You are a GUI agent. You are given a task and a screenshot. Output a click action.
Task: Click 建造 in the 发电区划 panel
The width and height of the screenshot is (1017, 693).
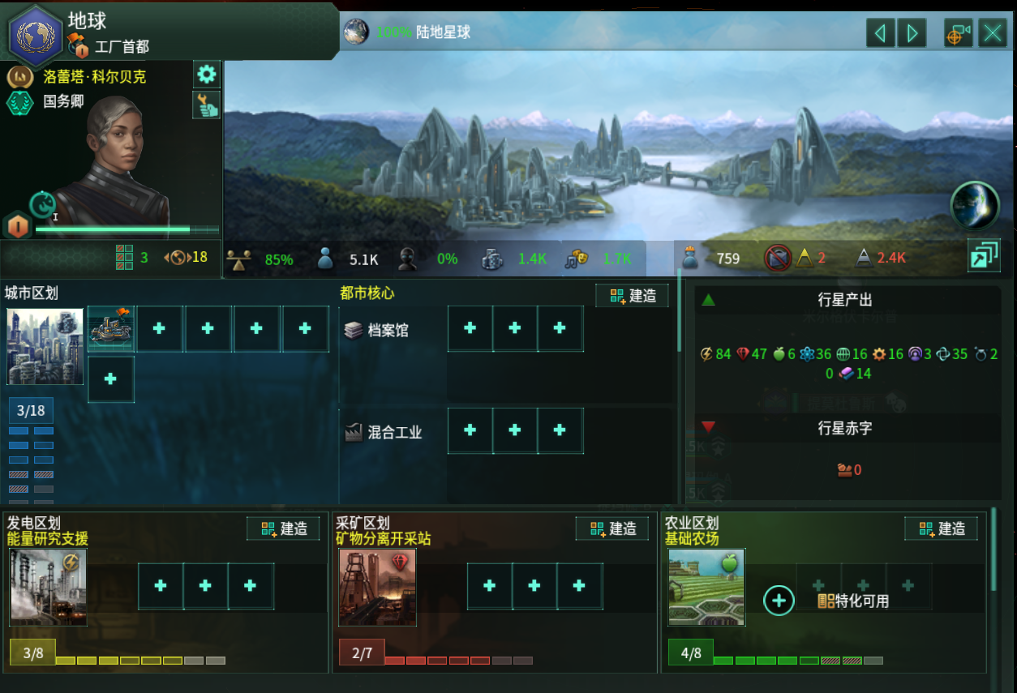click(x=283, y=528)
